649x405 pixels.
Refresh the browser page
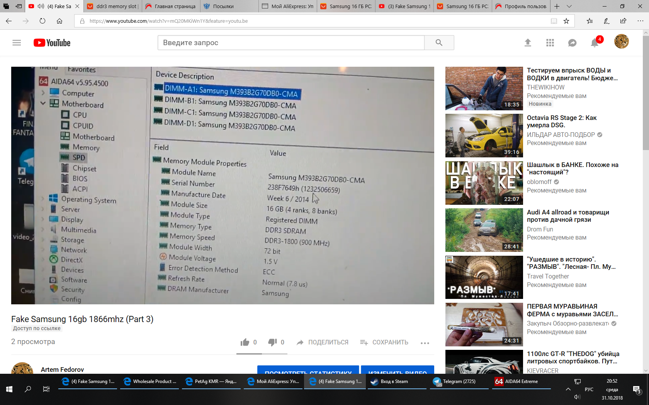(x=42, y=21)
